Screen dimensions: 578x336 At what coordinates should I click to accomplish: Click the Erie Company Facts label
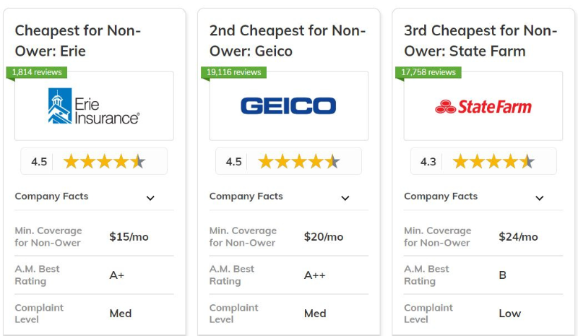click(x=51, y=197)
